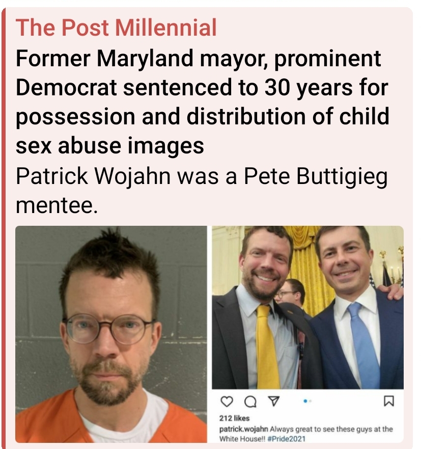Open comments via speech bubble icon
This screenshot has width=421, height=449.
250,402
